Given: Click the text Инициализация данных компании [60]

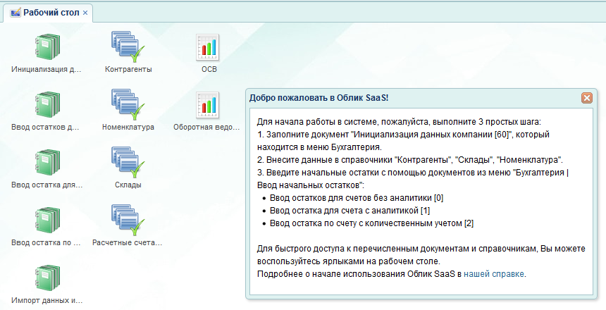Looking at the screenshot, I should tap(431, 135).
